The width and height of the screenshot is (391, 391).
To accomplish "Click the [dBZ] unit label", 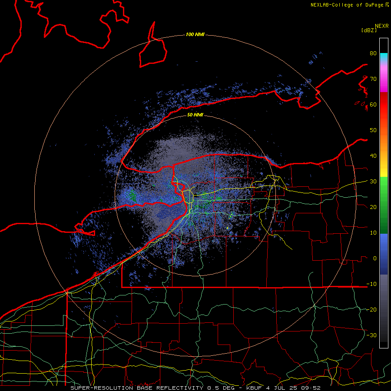I will pos(369,30).
